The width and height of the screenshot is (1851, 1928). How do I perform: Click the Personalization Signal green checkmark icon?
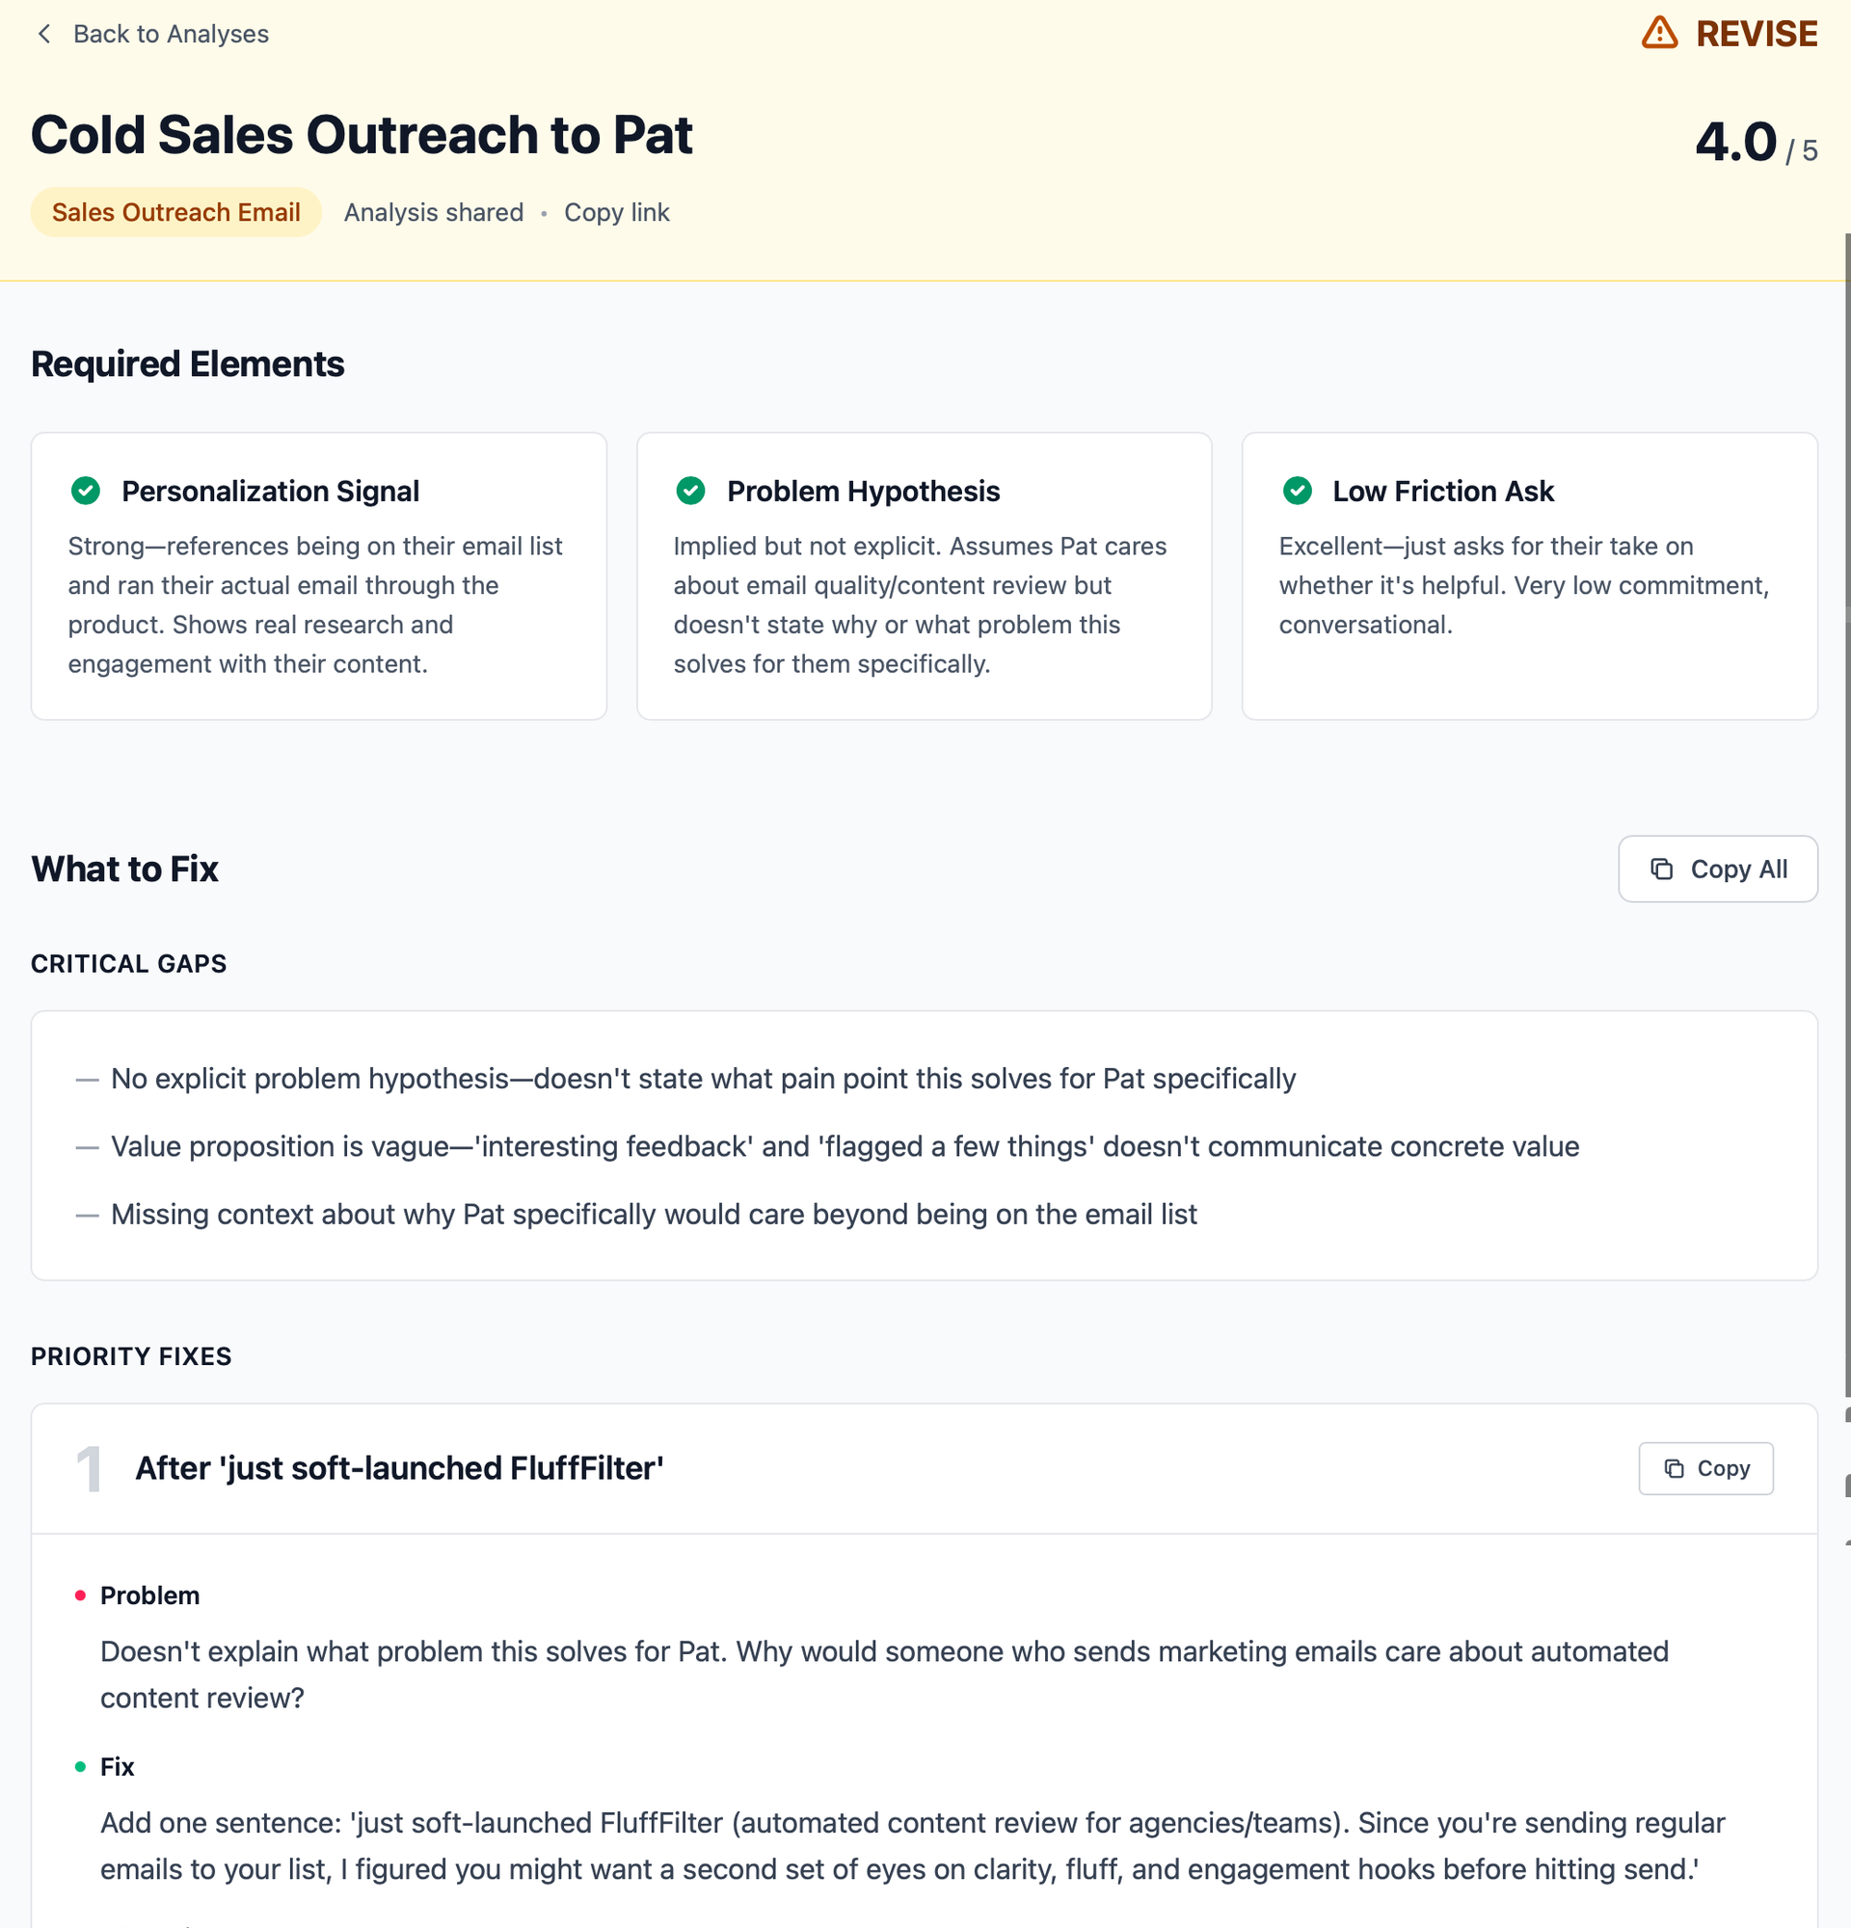(86, 490)
